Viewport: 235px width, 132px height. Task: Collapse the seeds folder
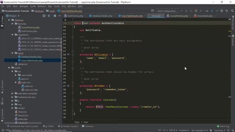12,53
